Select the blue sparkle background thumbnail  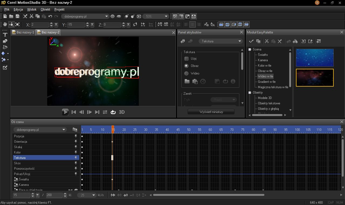pos(315,57)
